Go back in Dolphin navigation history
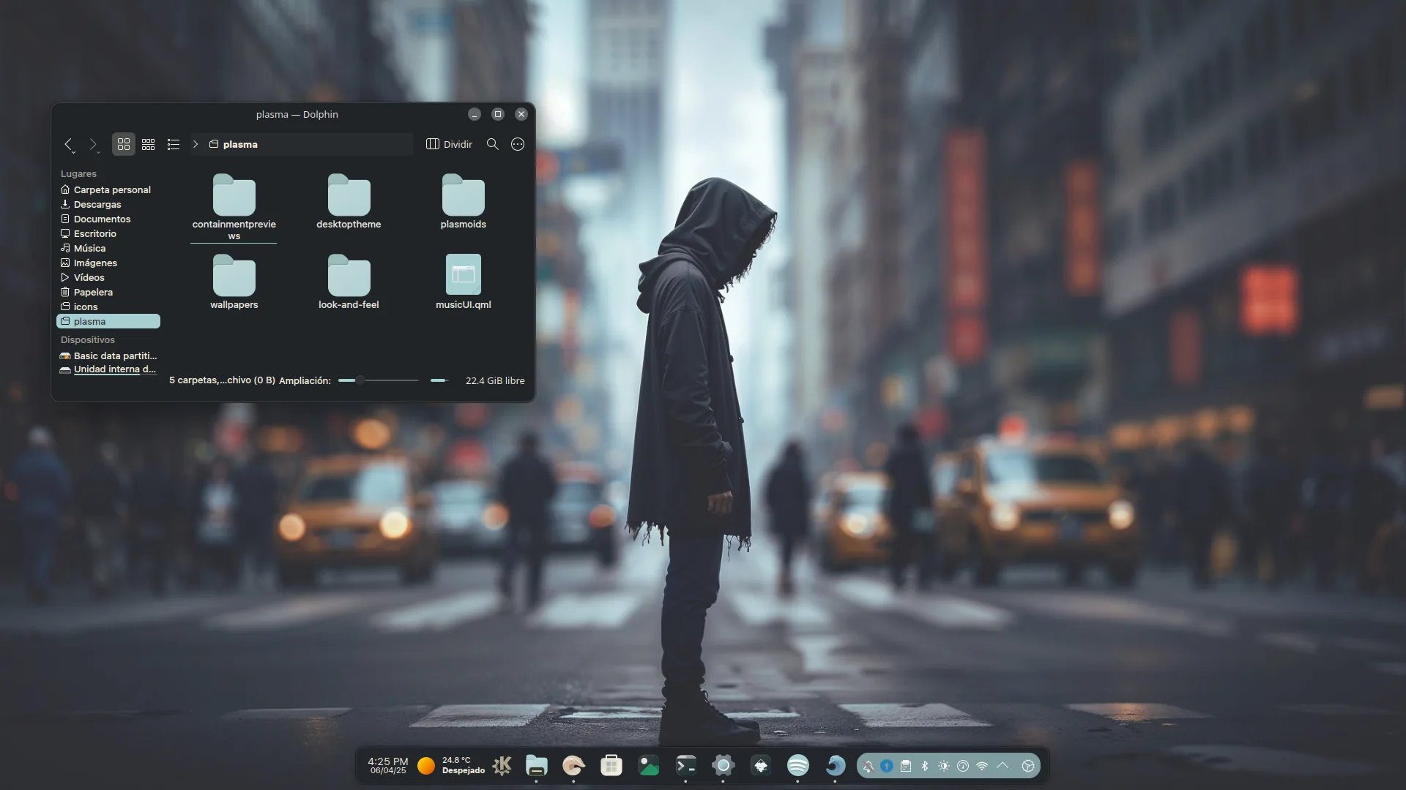Image resolution: width=1406 pixels, height=790 pixels. click(69, 144)
